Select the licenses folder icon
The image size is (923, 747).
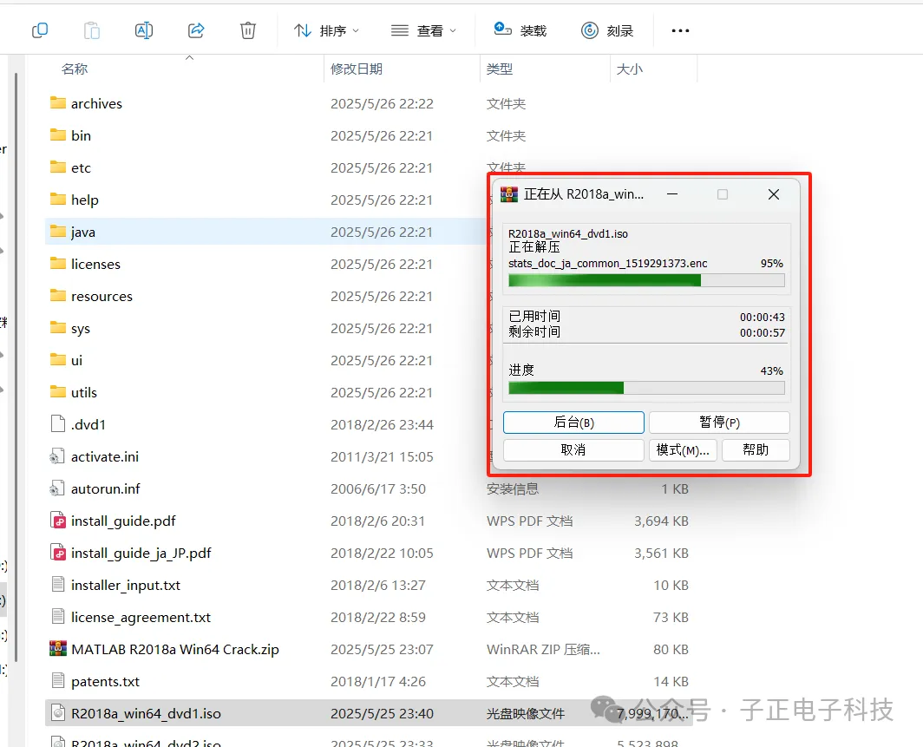pos(57,264)
